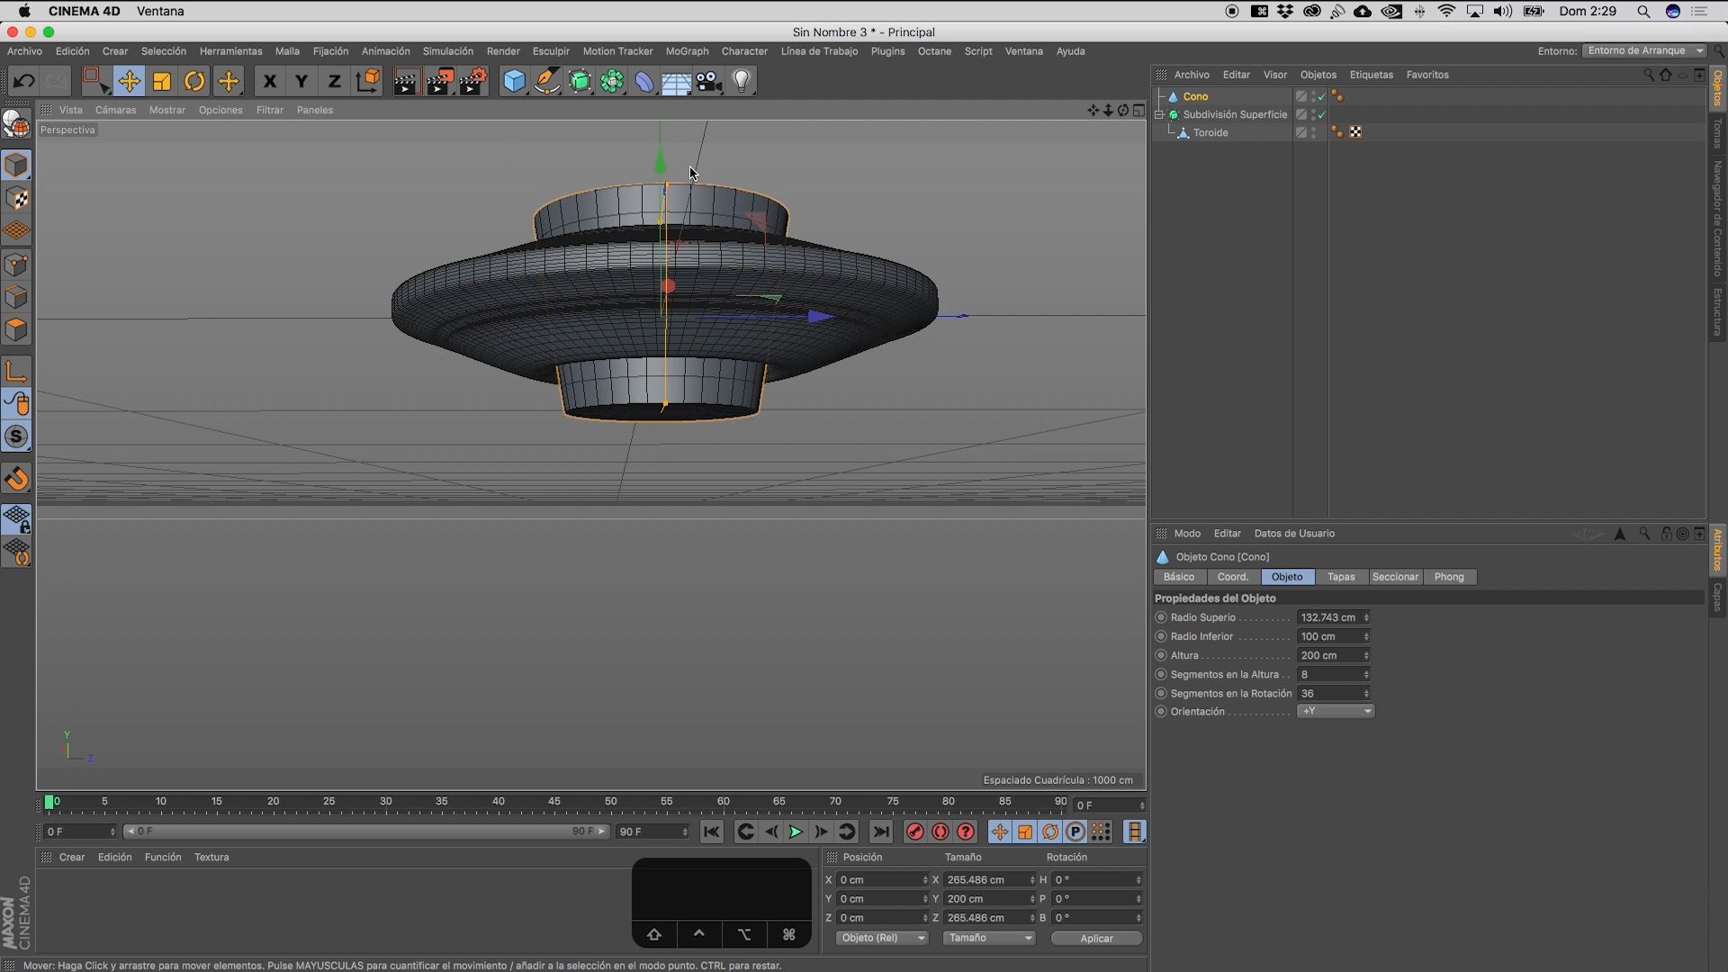The width and height of the screenshot is (1728, 972).
Task: Switch to Points mode
Action: [16, 265]
